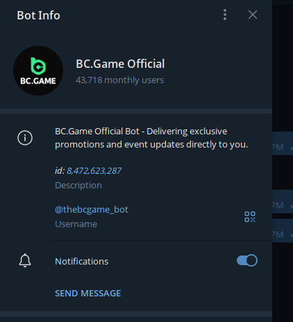Disable the Notifications toggle switch
The image size is (293, 322).
(x=247, y=260)
